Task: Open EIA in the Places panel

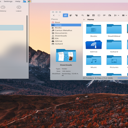Action: point(66,38)
